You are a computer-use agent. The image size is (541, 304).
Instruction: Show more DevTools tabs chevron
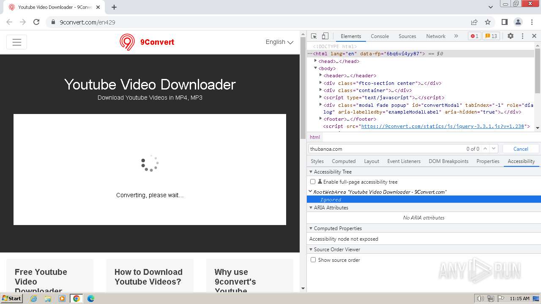pos(456,36)
